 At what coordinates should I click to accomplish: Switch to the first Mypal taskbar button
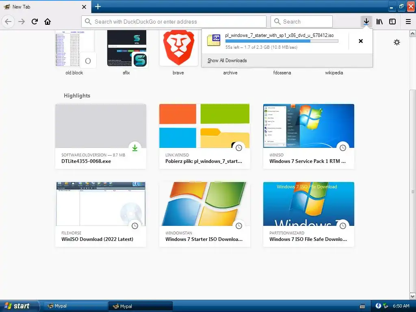coord(75,306)
